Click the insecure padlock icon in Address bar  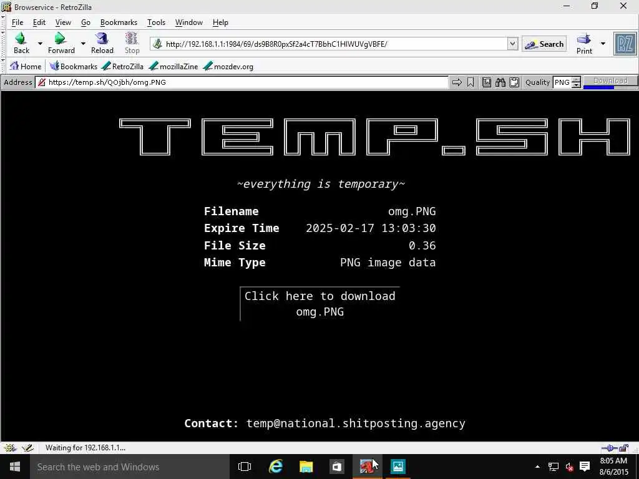point(41,82)
